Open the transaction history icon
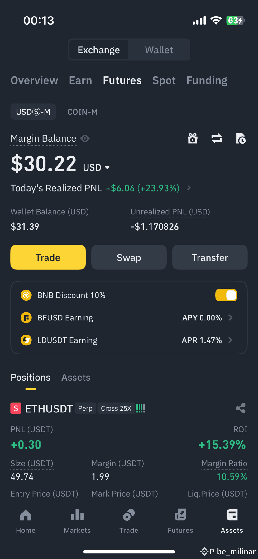The width and height of the screenshot is (258, 559). 241,138
